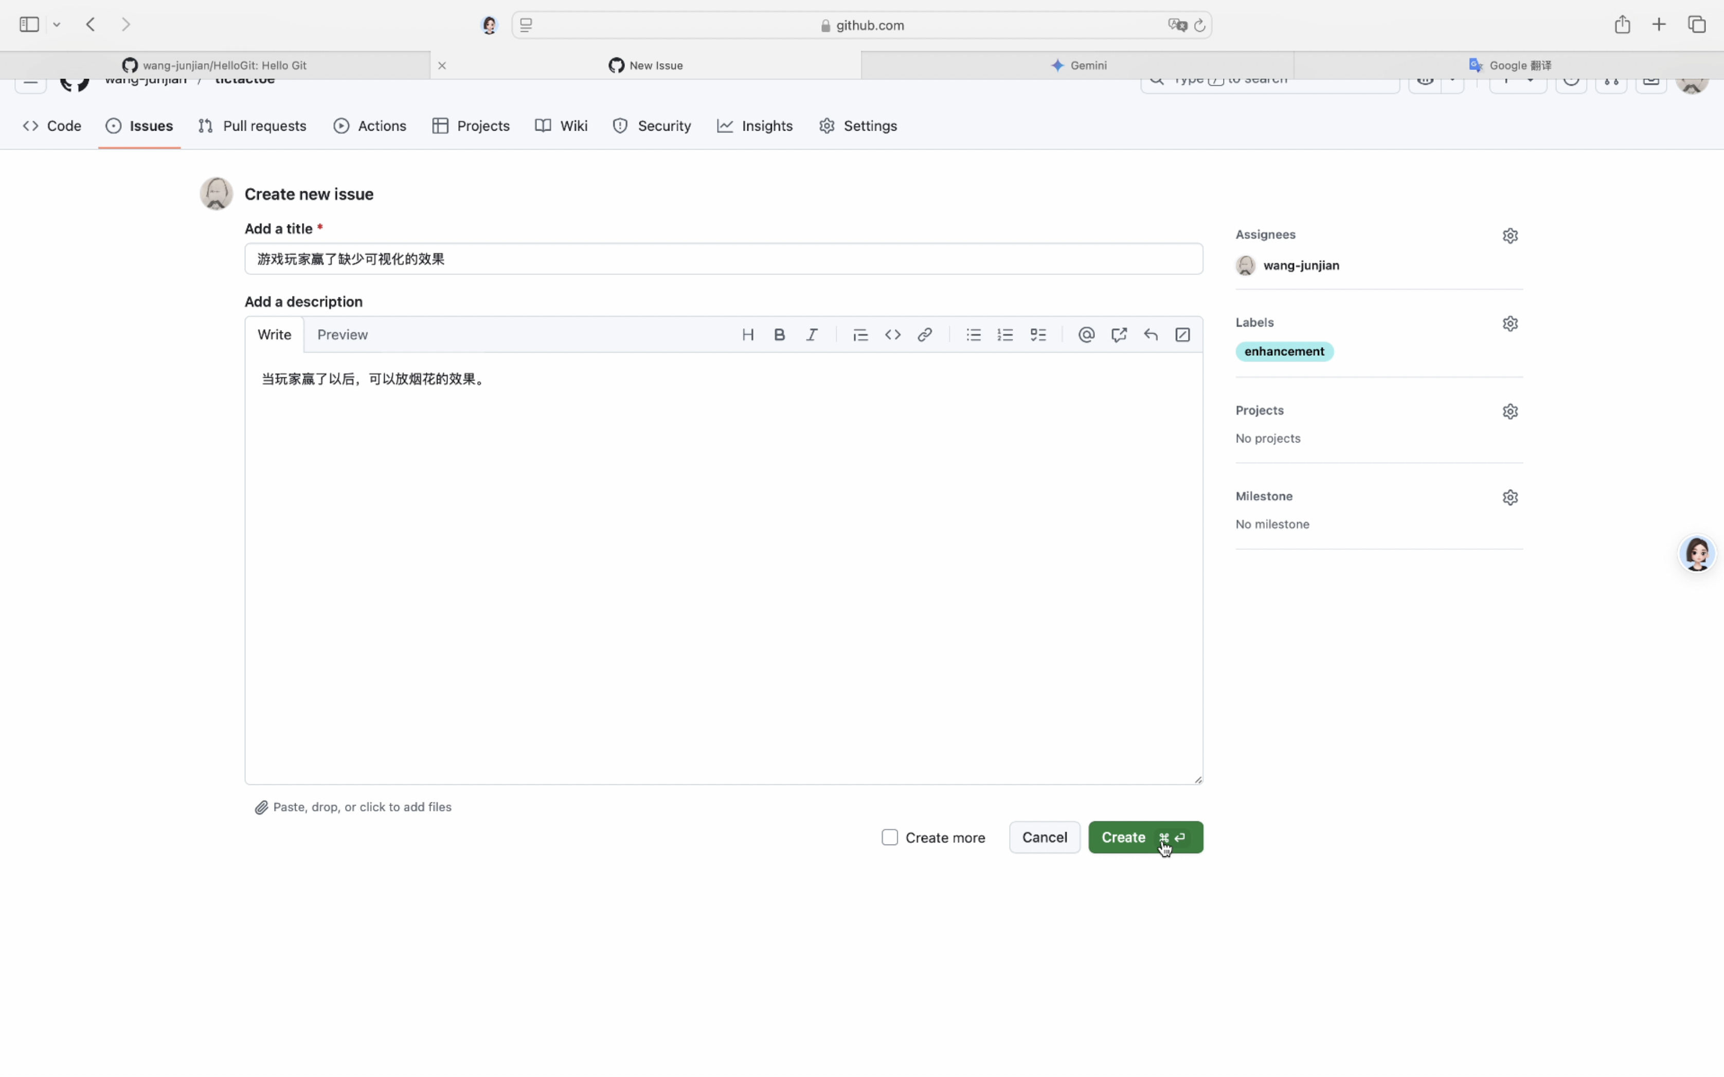1724x1077 pixels.
Task: Open the Milestone gear selector
Action: coord(1510,498)
